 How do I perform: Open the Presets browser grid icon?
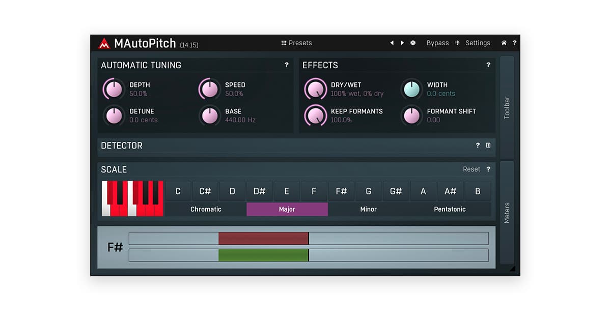coord(284,43)
